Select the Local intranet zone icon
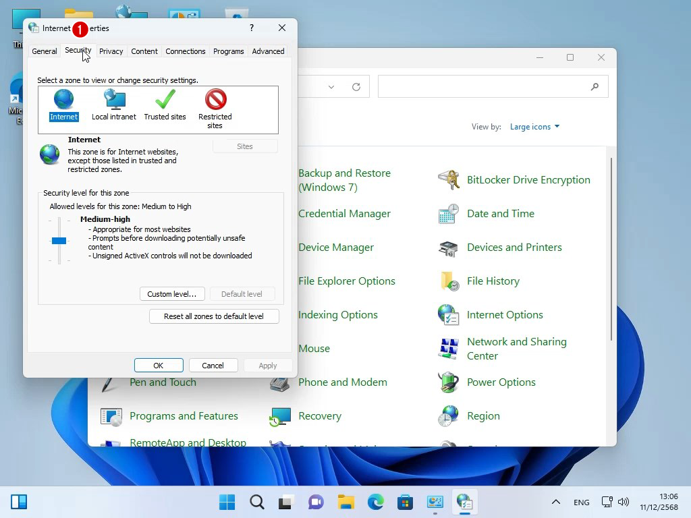691x518 pixels. [x=114, y=101]
